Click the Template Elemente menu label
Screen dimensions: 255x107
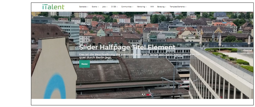click(x=177, y=7)
